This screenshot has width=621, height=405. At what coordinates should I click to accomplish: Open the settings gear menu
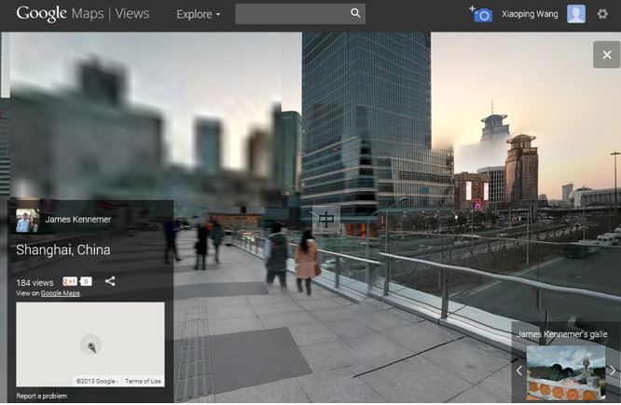pos(602,14)
